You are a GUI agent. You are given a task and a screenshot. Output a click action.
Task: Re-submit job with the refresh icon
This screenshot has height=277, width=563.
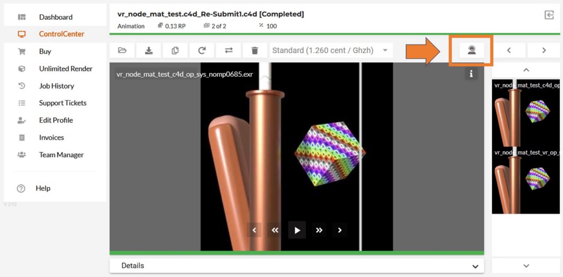202,50
